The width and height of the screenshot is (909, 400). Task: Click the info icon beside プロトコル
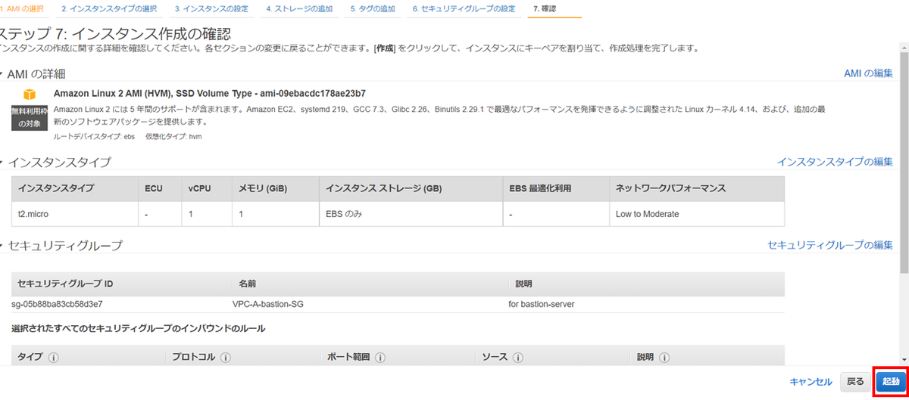coord(226,357)
